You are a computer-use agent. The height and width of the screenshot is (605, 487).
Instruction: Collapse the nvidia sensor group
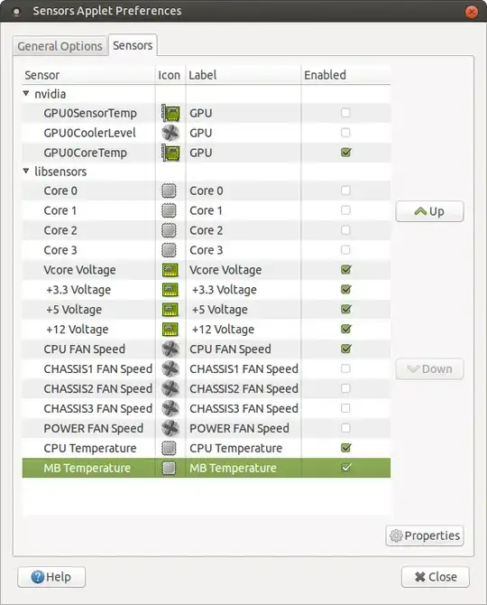click(x=26, y=93)
